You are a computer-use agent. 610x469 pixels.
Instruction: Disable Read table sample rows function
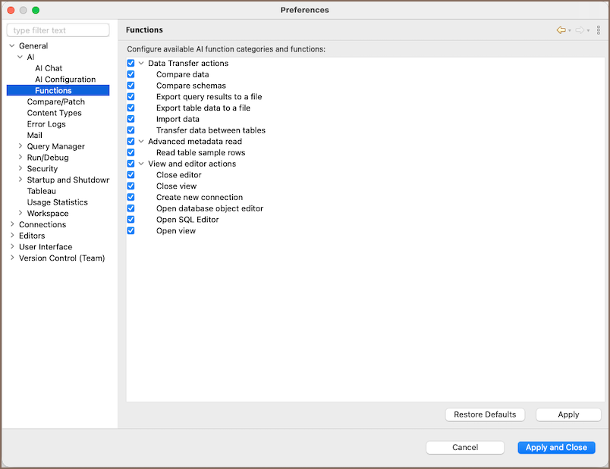point(131,153)
